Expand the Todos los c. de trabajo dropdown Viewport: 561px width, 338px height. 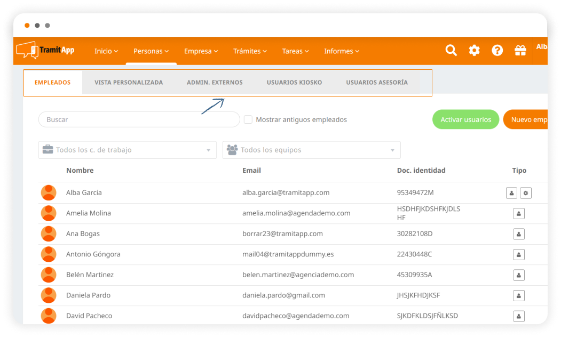click(x=127, y=150)
